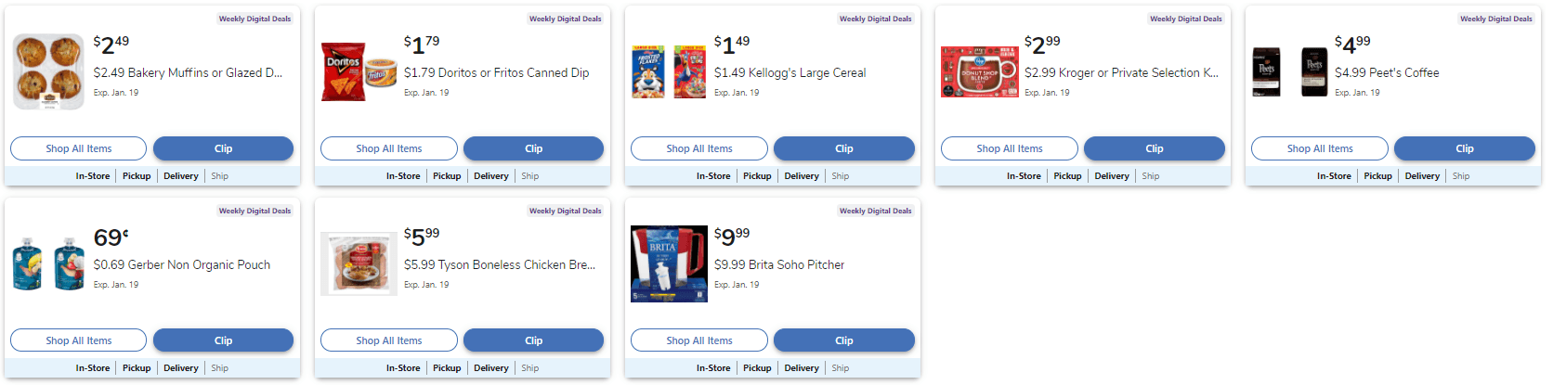Open the $2.99 Kroger or Private Selection title
Screen dimensions: 1553x385
[1121, 72]
